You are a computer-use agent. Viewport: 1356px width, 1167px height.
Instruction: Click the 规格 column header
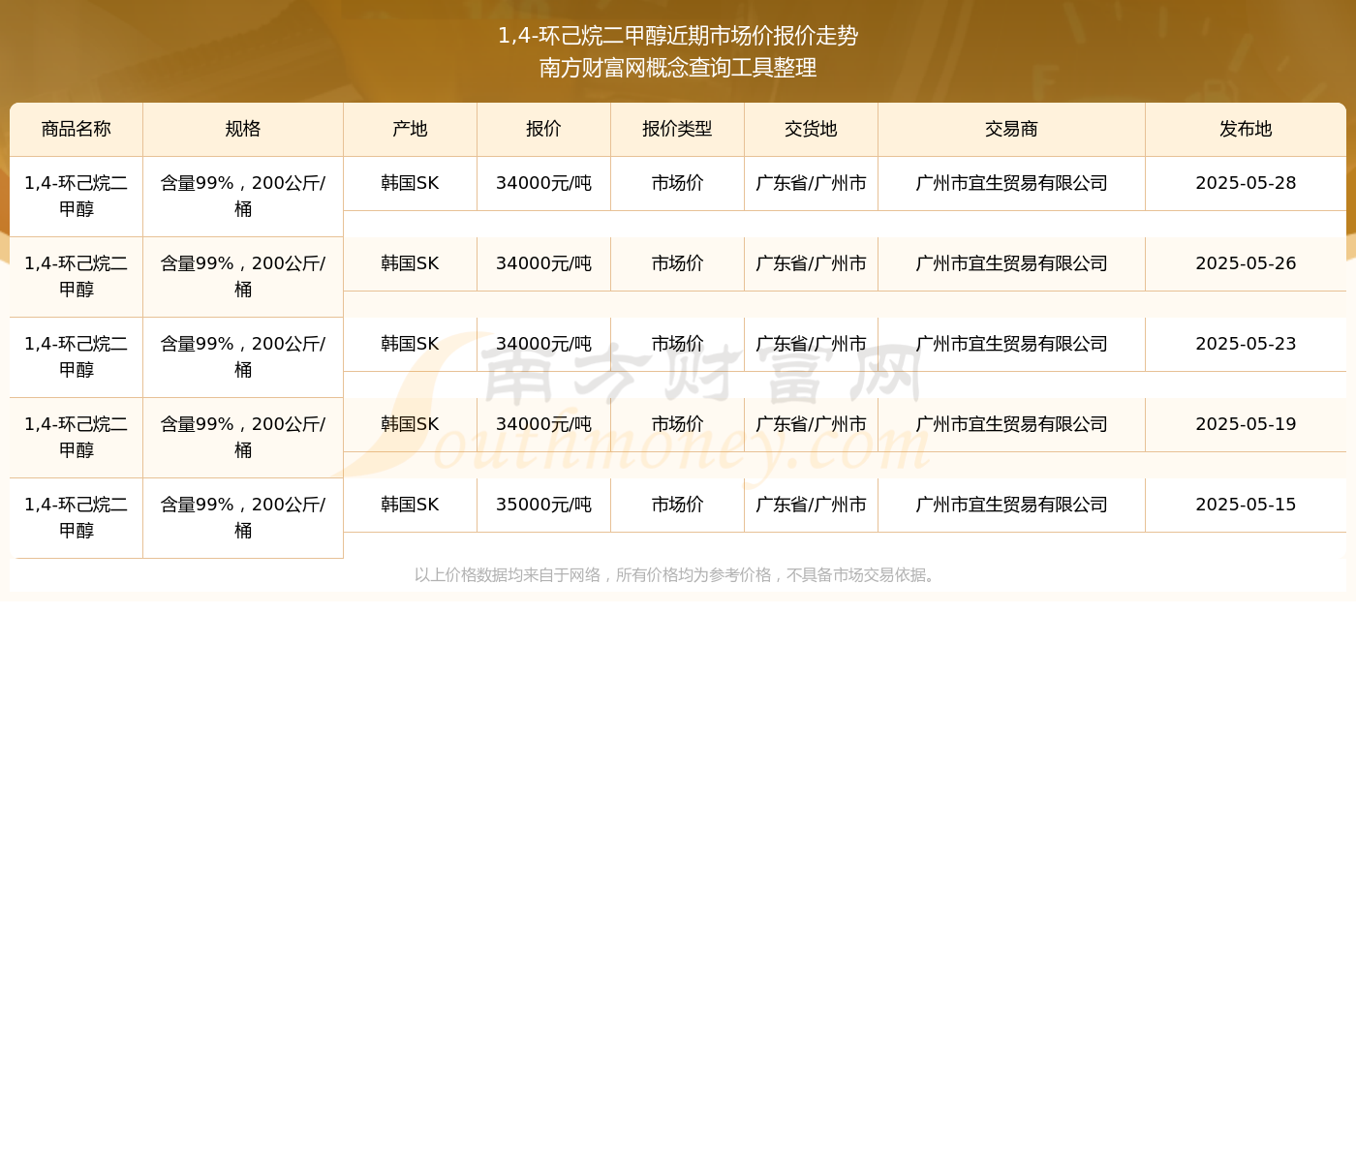coord(243,129)
